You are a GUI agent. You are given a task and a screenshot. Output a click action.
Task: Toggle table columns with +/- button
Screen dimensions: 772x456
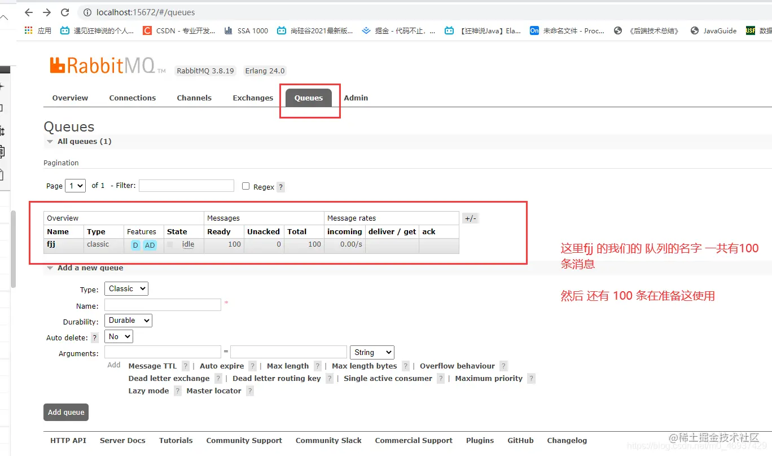tap(471, 218)
